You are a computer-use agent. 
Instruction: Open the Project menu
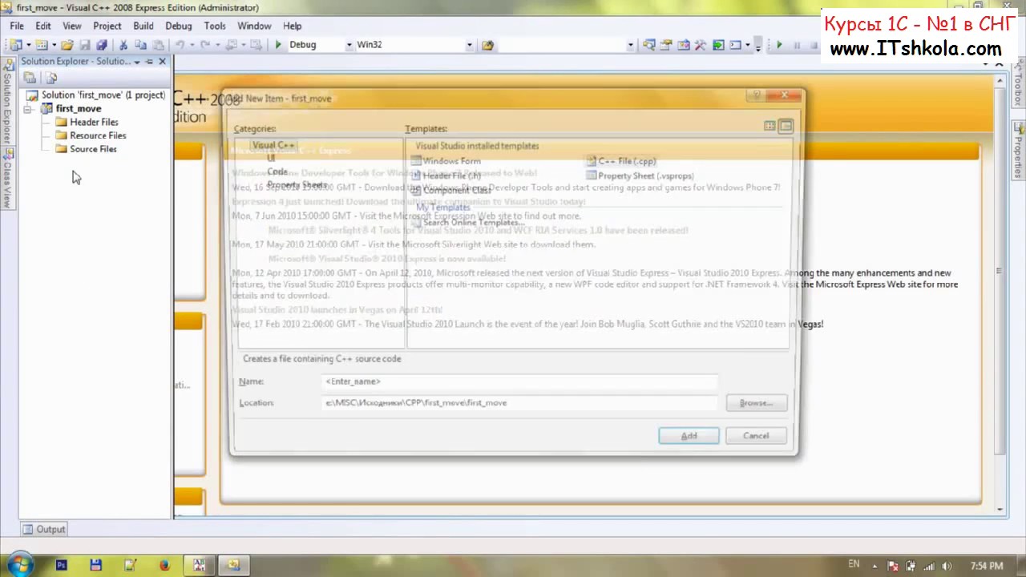pos(107,26)
